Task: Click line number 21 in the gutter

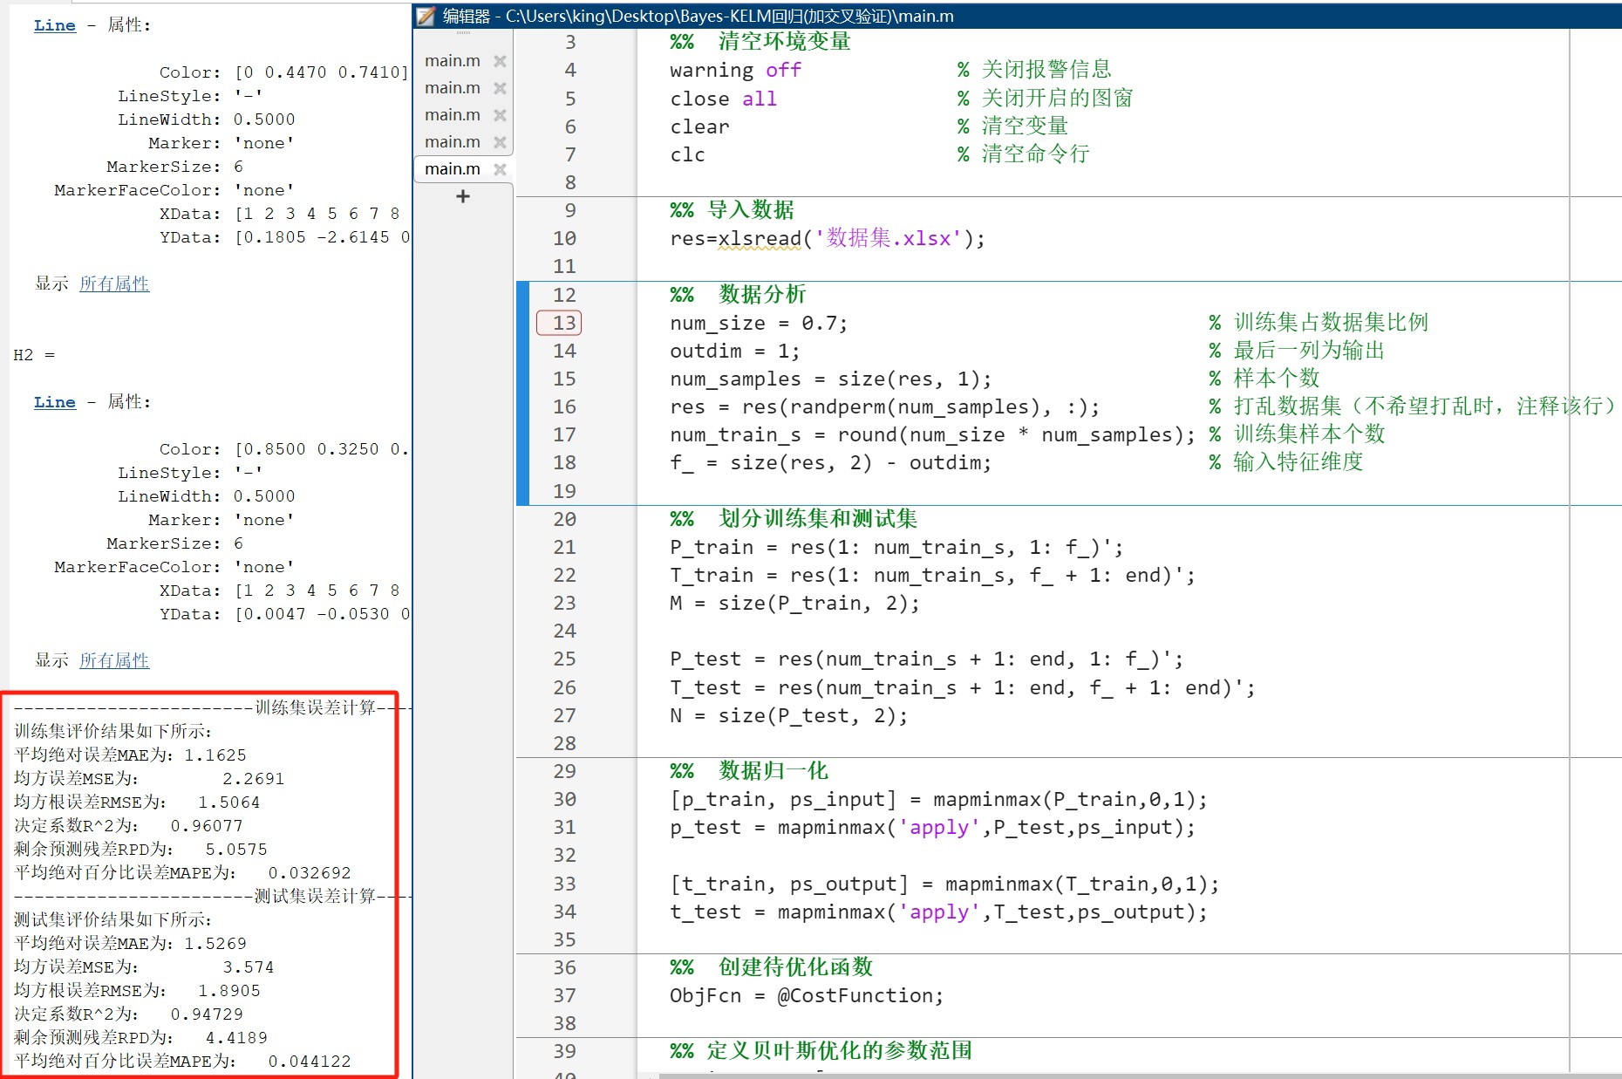Action: [564, 547]
